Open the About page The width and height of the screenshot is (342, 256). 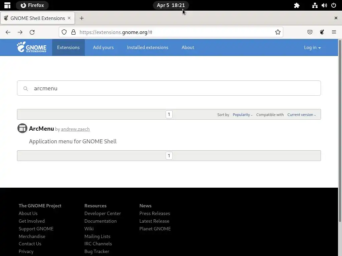(188, 47)
